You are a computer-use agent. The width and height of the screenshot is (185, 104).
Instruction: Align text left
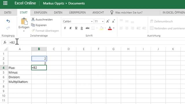click(121, 28)
